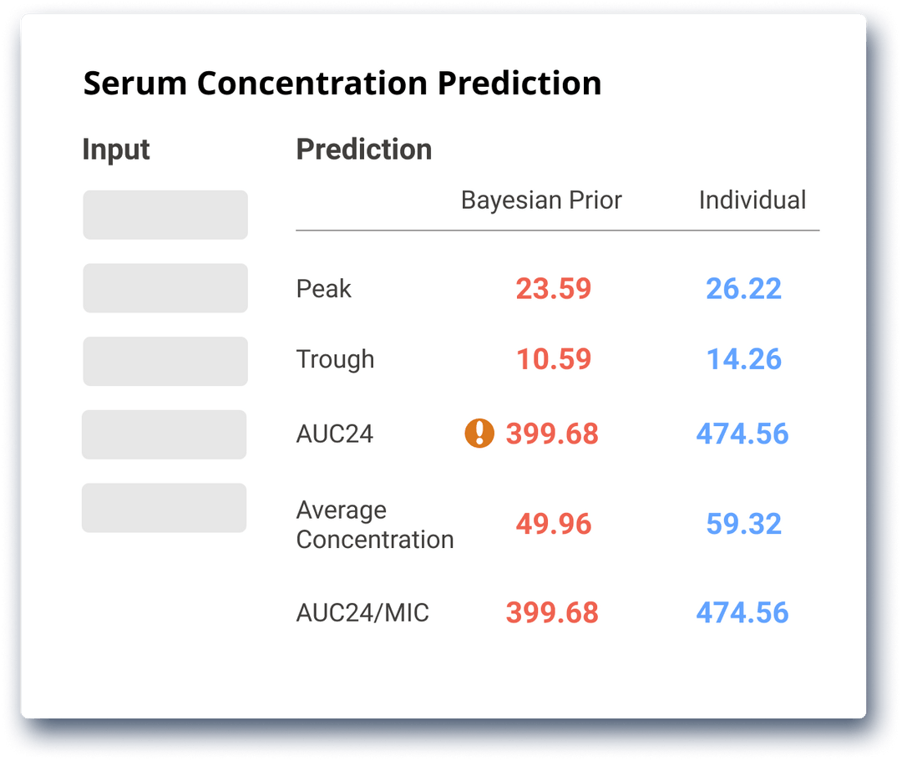
Task: Click the warning icon beside AUC24 value
Action: (x=479, y=434)
